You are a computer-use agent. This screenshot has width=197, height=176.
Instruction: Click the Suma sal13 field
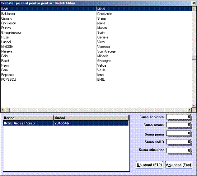coord(179,142)
